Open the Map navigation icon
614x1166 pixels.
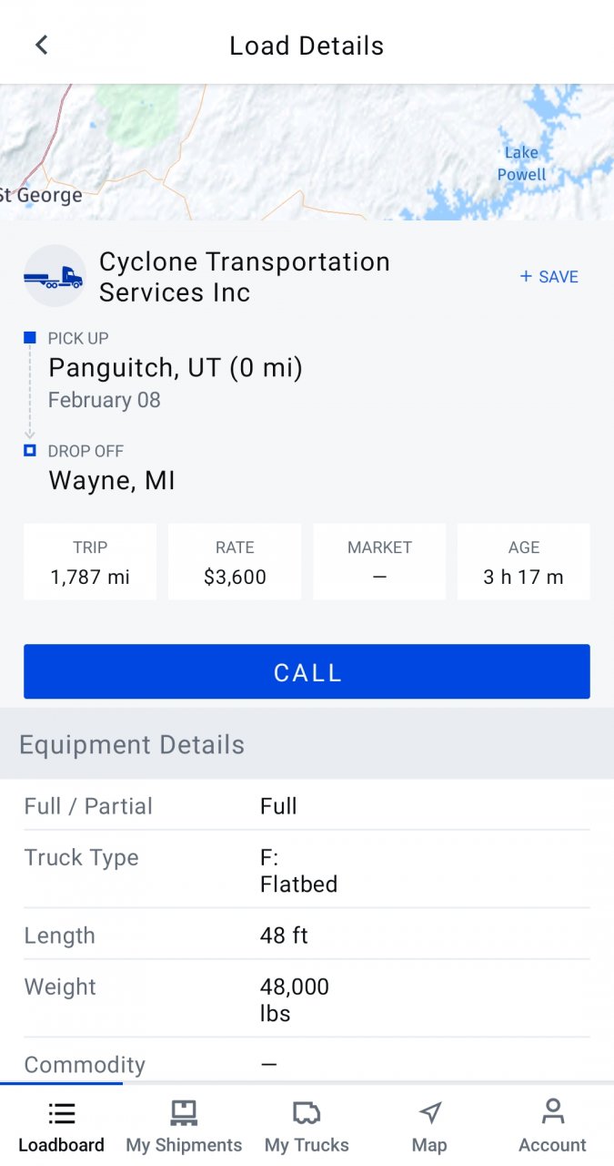click(429, 1112)
